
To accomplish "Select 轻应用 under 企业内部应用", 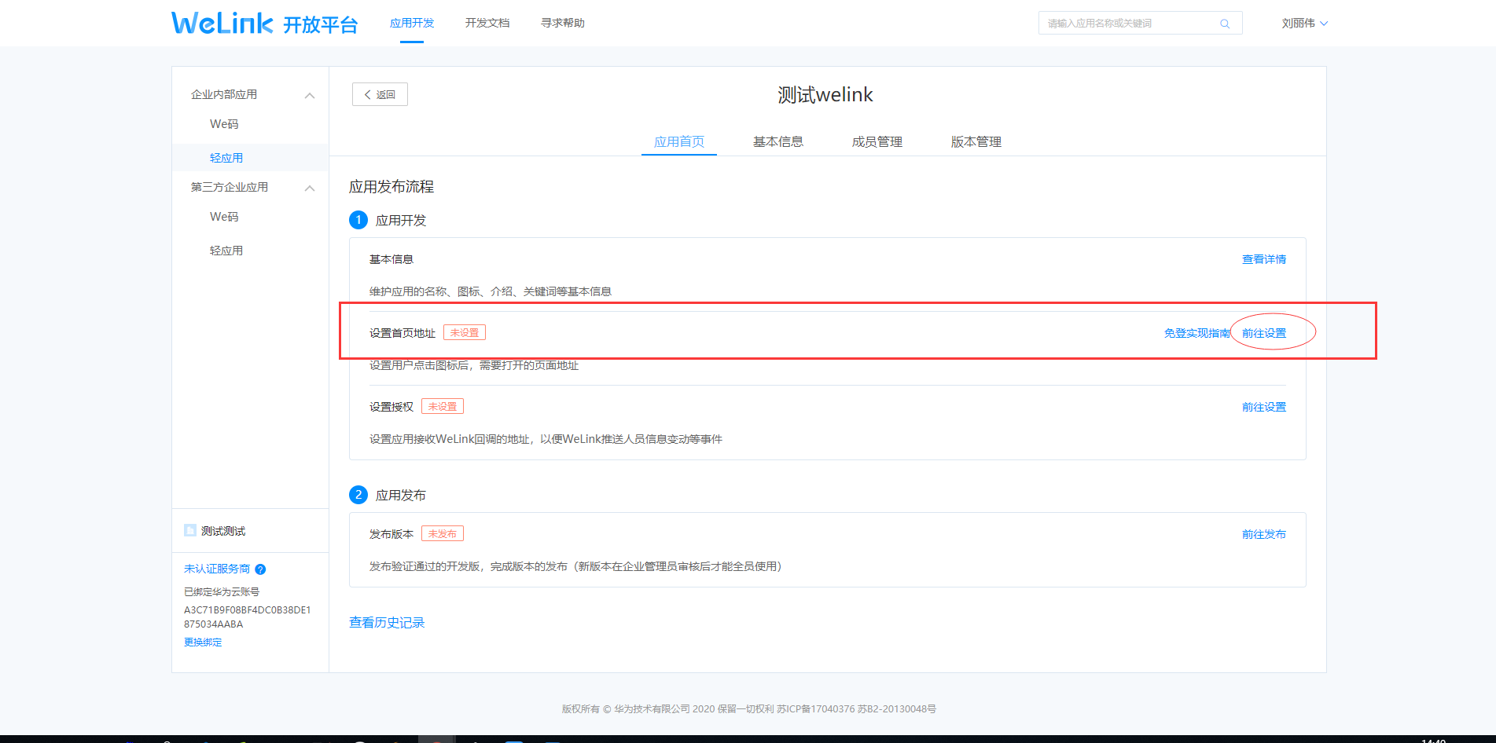I will pyautogui.click(x=226, y=158).
